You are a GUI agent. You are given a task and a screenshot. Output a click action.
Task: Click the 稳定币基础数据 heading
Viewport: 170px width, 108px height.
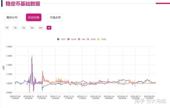coord(23,4)
